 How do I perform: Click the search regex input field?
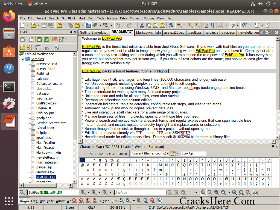pos(53,192)
